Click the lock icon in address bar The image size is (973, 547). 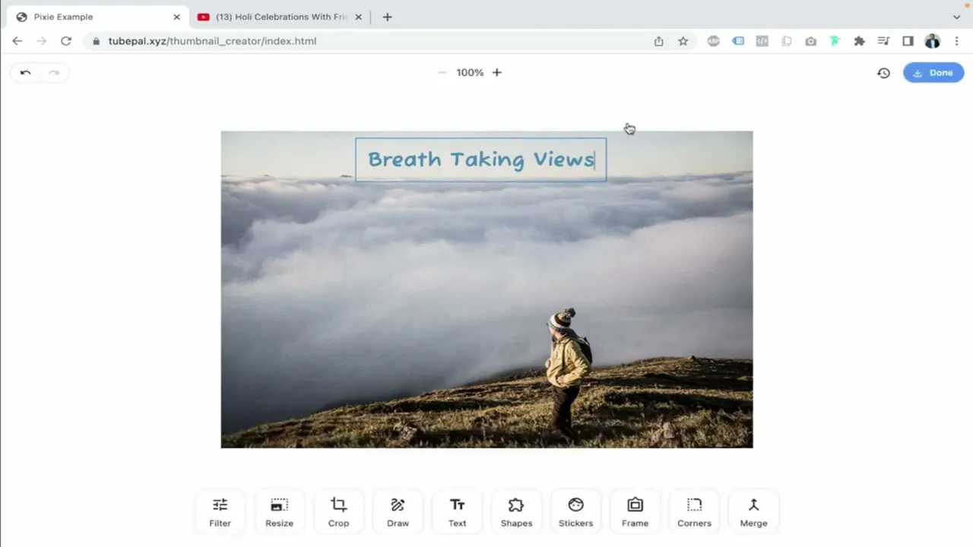96,41
